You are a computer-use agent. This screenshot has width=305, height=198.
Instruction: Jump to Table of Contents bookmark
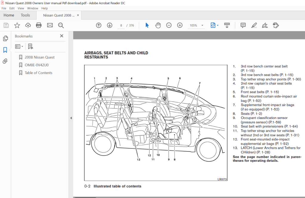click(38, 73)
